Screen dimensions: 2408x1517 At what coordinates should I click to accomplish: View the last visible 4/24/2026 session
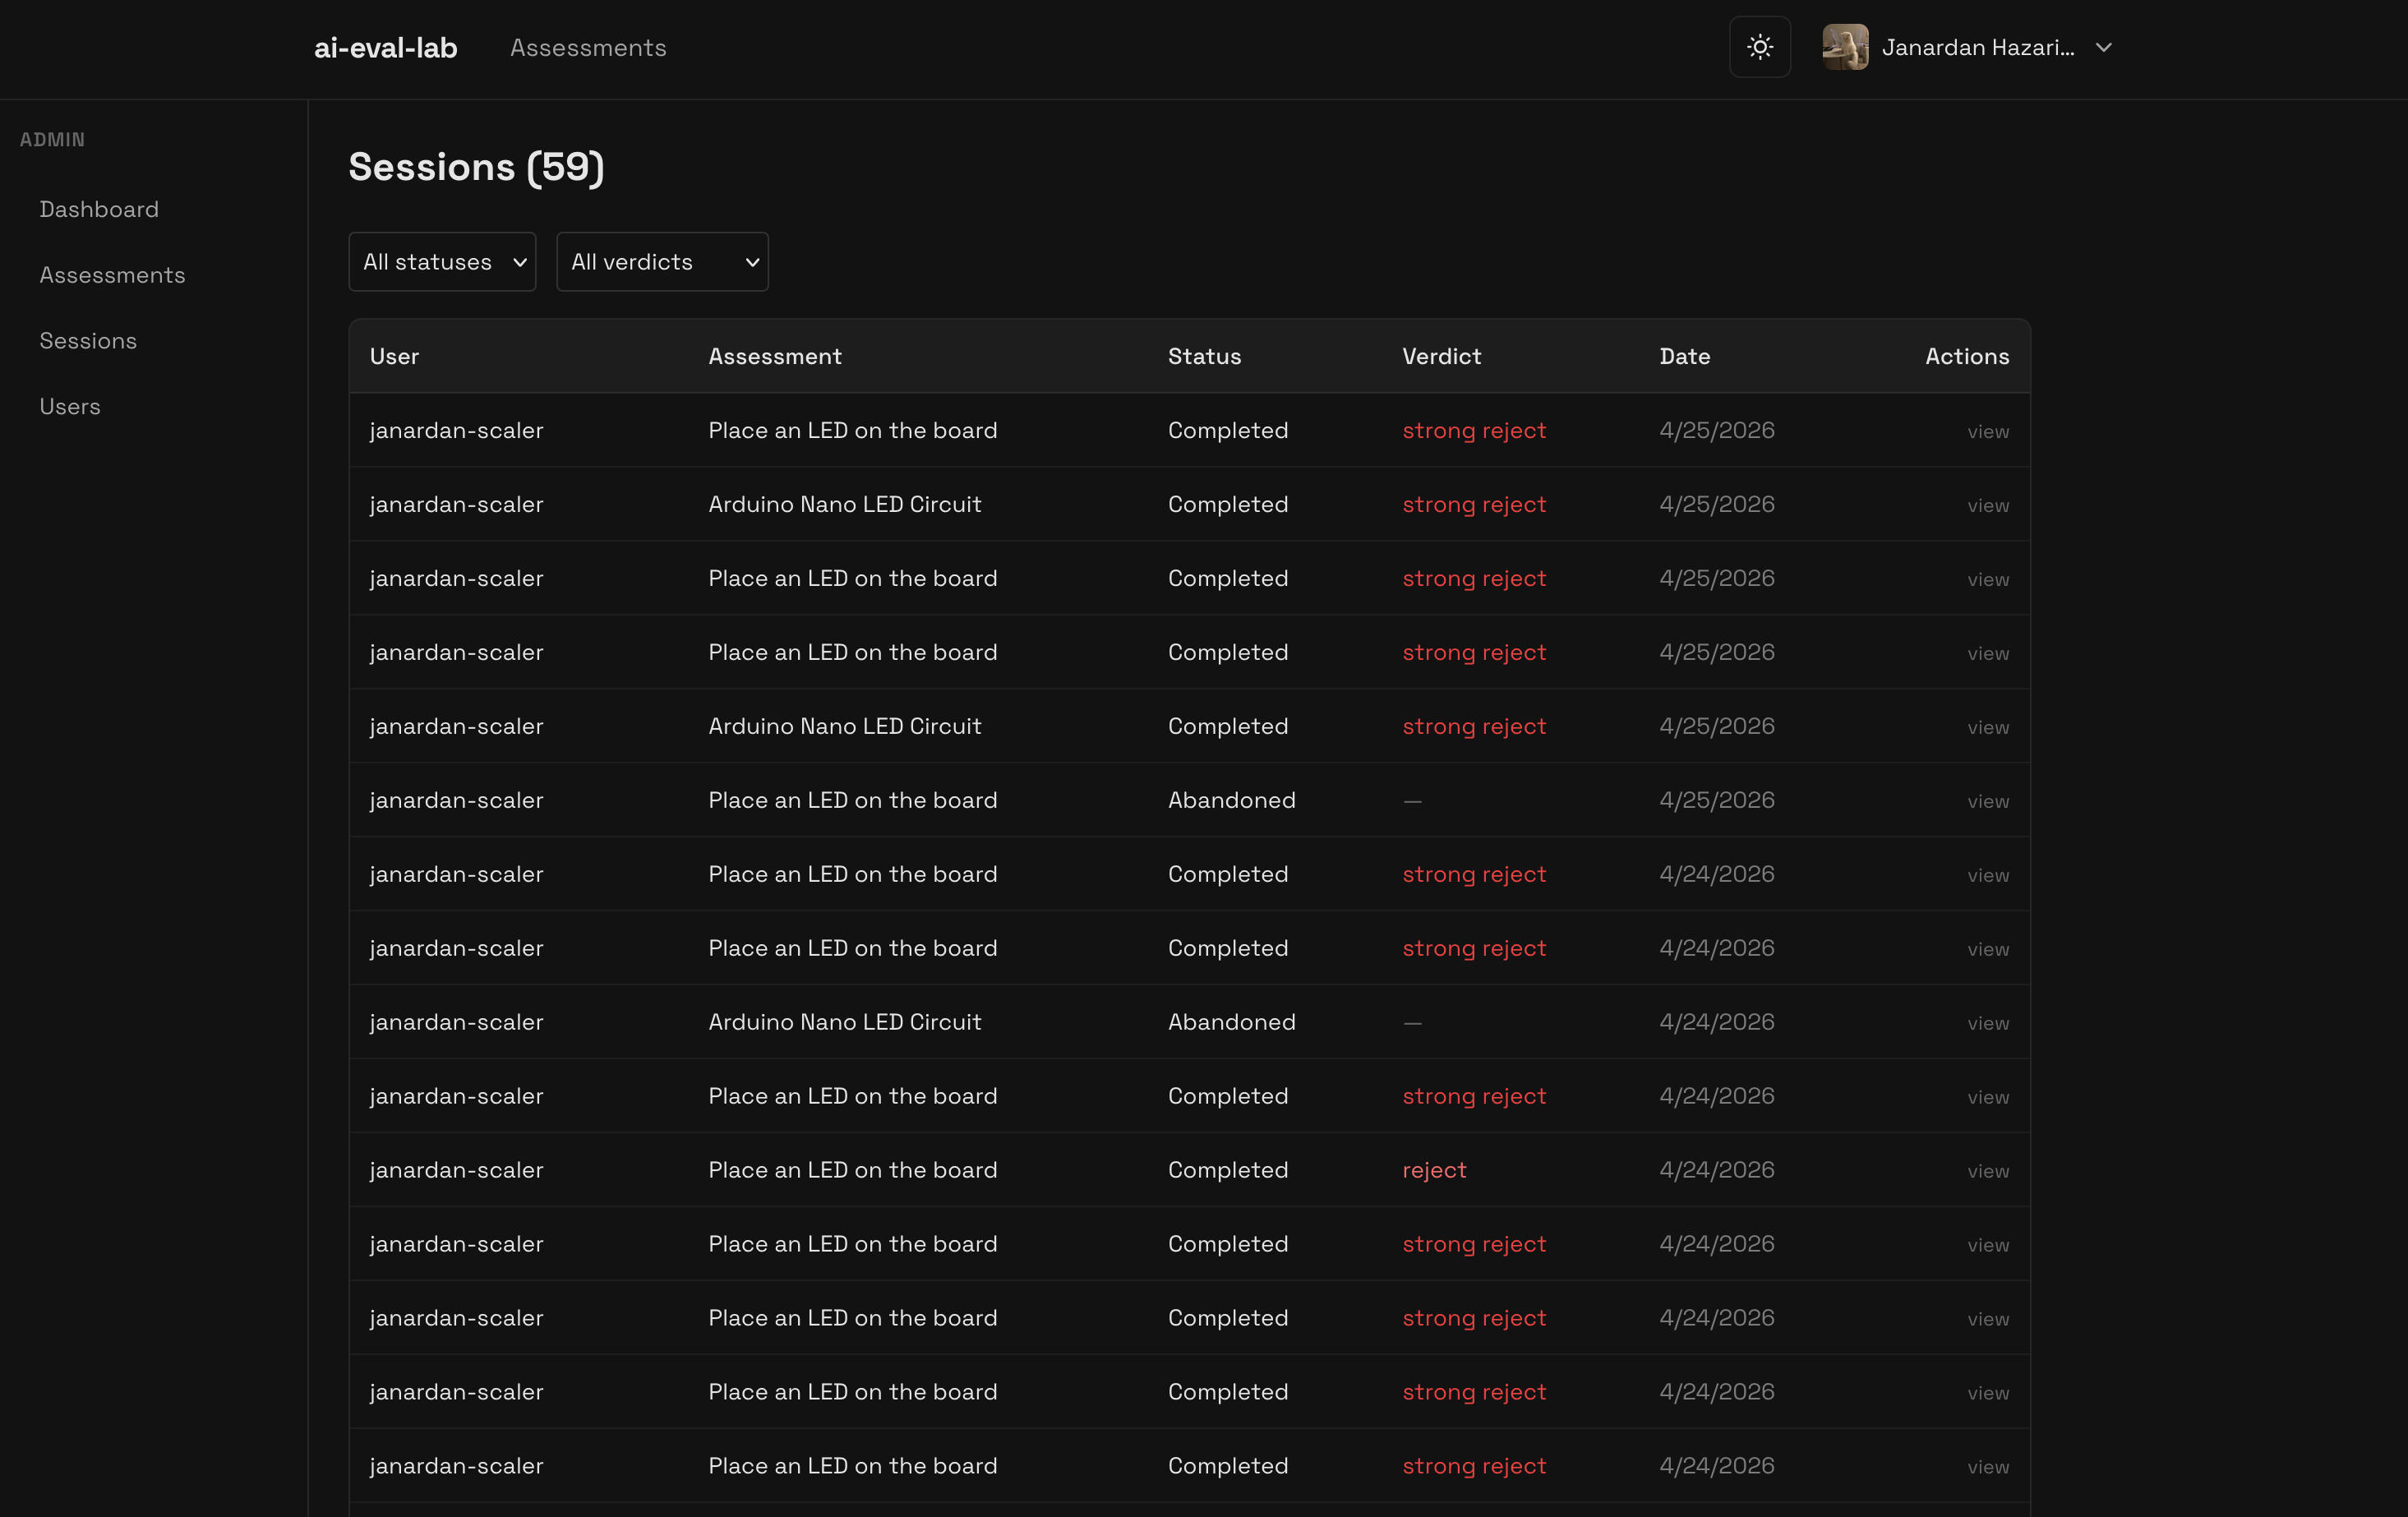coord(1987,1467)
